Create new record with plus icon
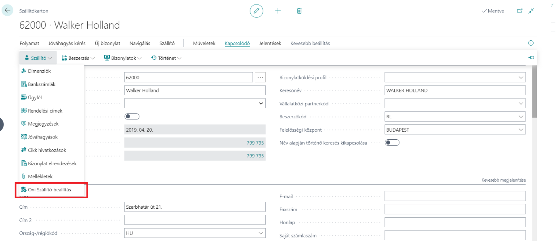Viewport: 559px width, 241px height. 278,11
